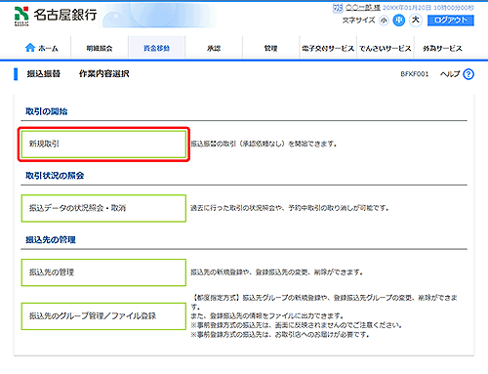Click the 振込先の管理 button
488x374 pixels.
(103, 272)
